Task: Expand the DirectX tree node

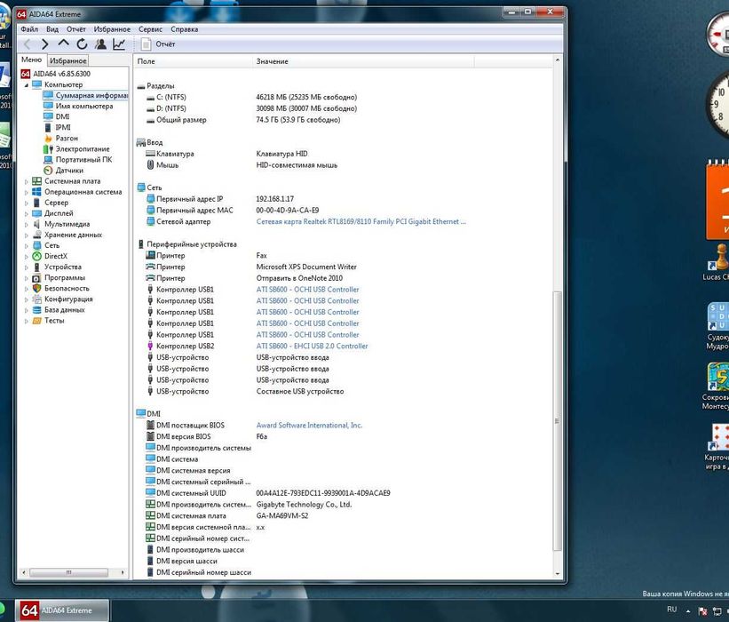Action: [26, 256]
